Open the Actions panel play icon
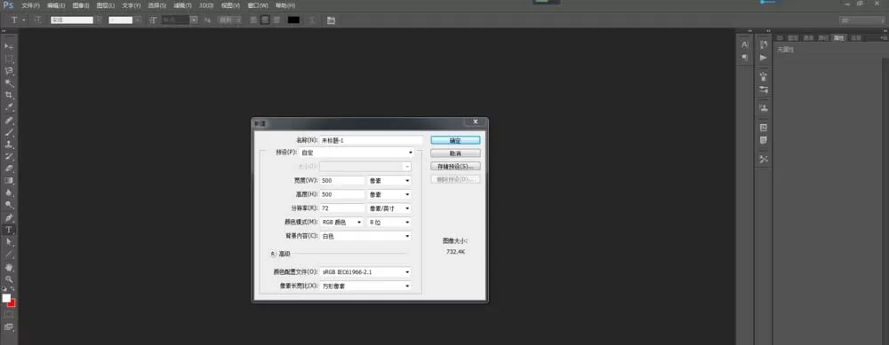 (x=764, y=57)
